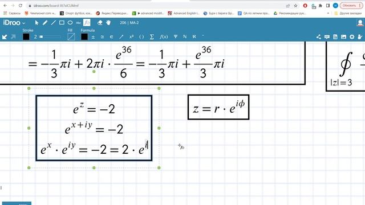This screenshot has width=365, height=205.
Task: Open the black Formula color swatch
Action: point(84,36)
